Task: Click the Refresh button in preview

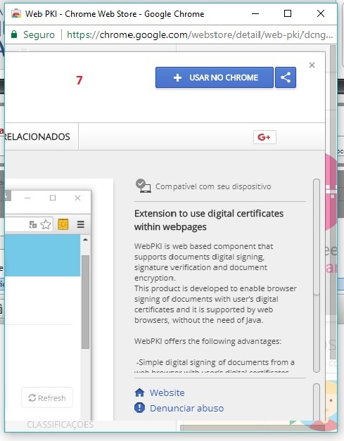Action: pyautogui.click(x=47, y=397)
